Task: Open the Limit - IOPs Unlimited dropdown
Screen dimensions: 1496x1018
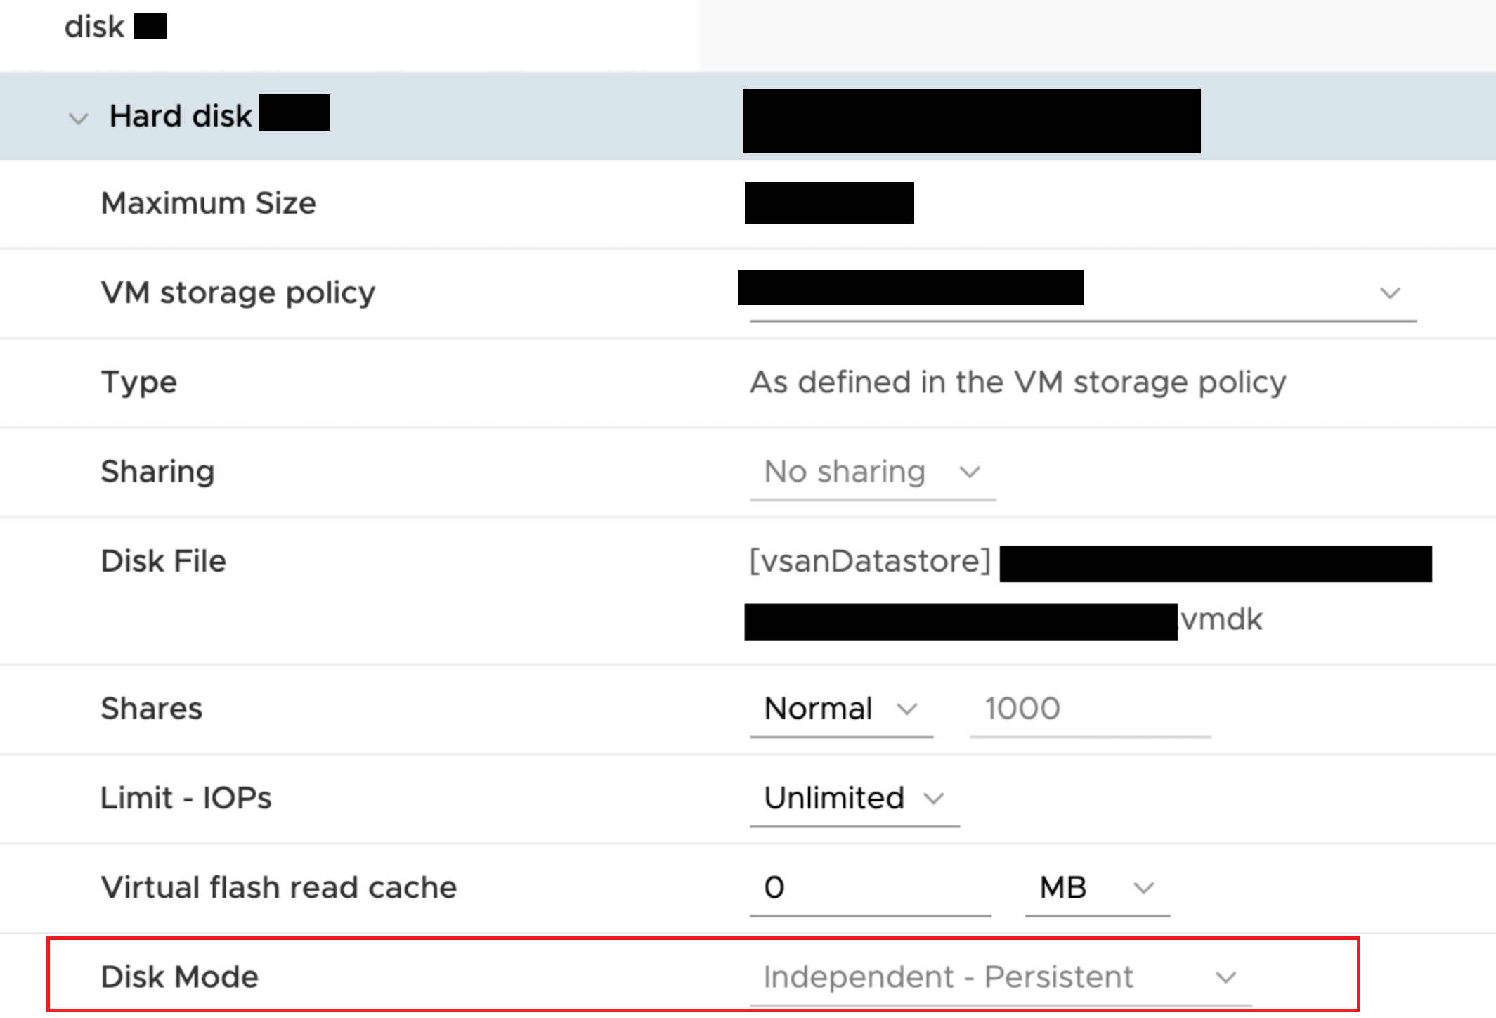Action: [x=854, y=799]
